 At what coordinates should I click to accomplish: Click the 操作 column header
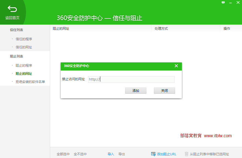[227, 29]
